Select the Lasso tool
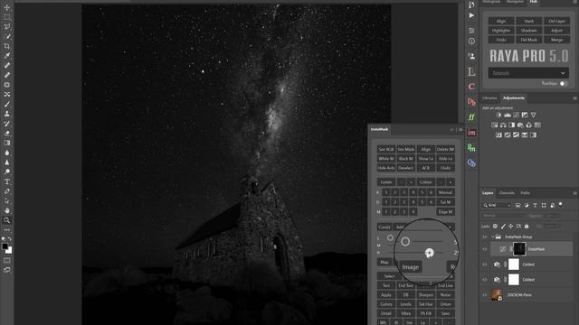Viewport: 579px width, 325px height. pos(7,26)
